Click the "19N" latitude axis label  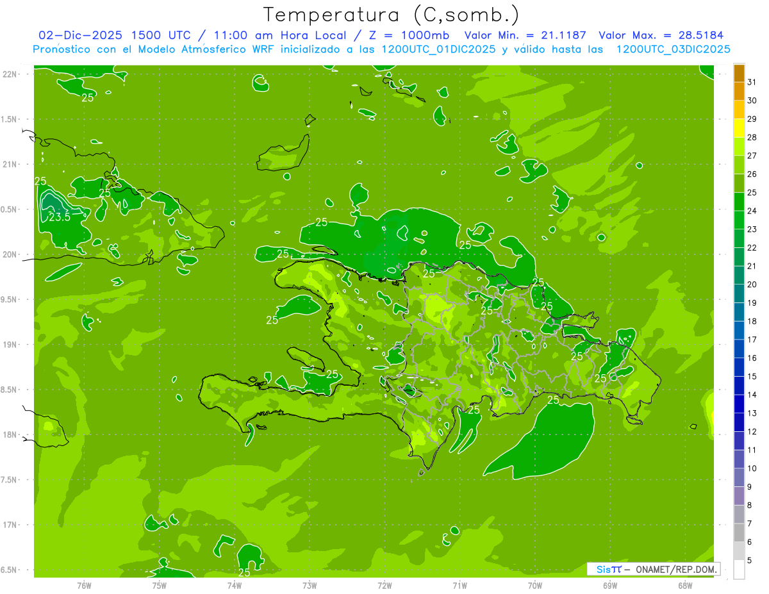point(10,345)
